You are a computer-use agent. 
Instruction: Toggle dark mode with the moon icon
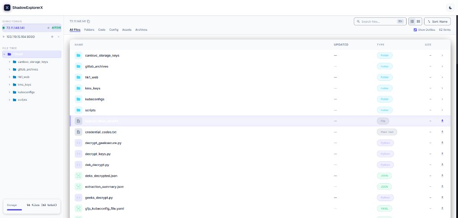tap(450, 8)
